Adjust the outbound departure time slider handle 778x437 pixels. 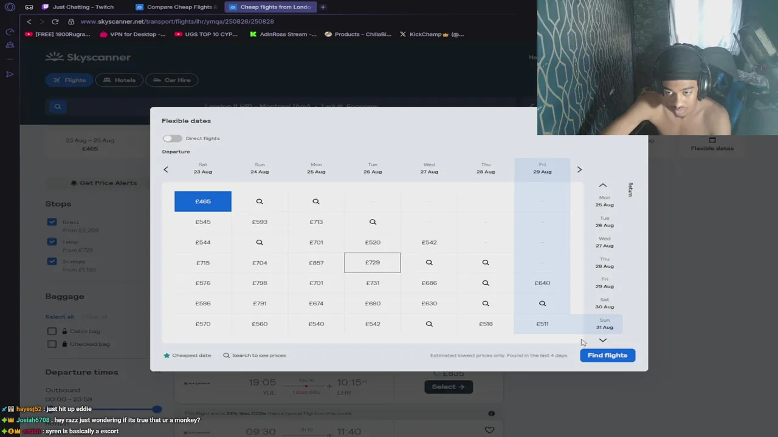(157, 409)
